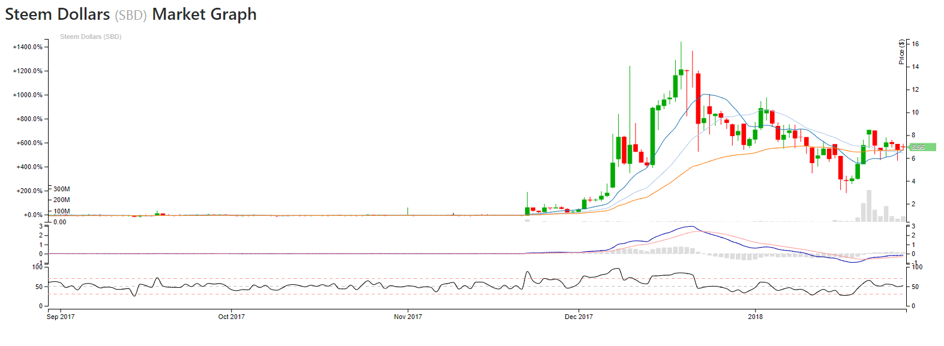Click the '+1400.0%' percent axis label

click(x=28, y=47)
